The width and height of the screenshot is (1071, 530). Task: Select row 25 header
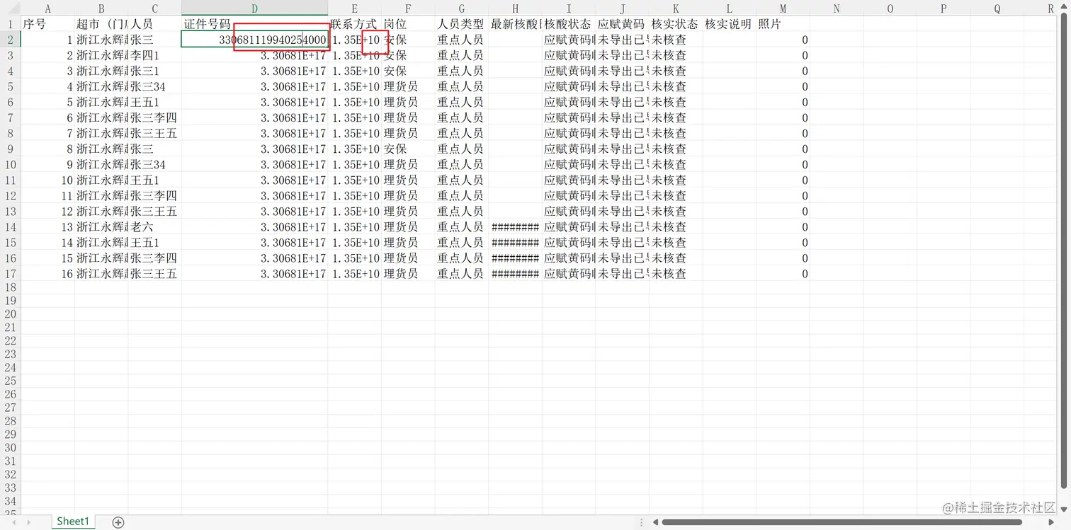coord(10,381)
